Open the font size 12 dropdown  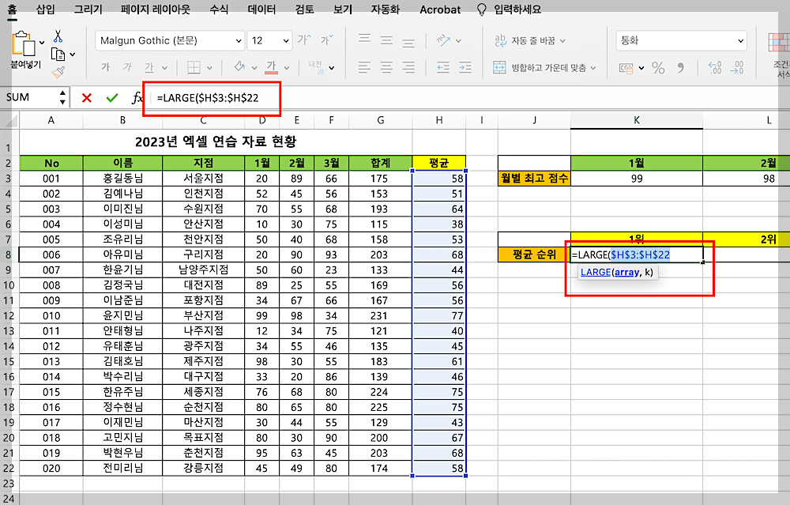[x=286, y=41]
